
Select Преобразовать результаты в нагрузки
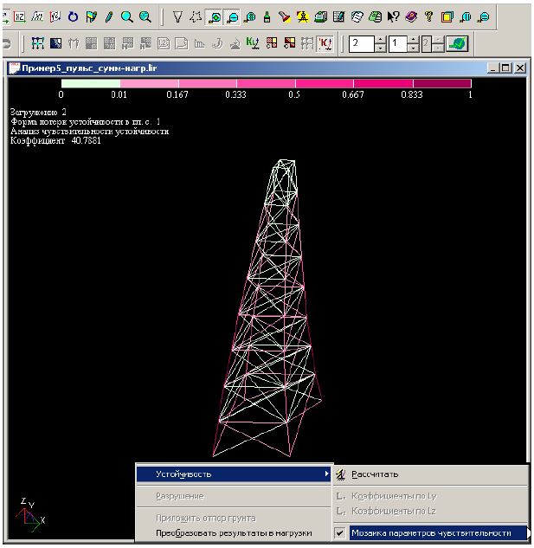tap(234, 533)
